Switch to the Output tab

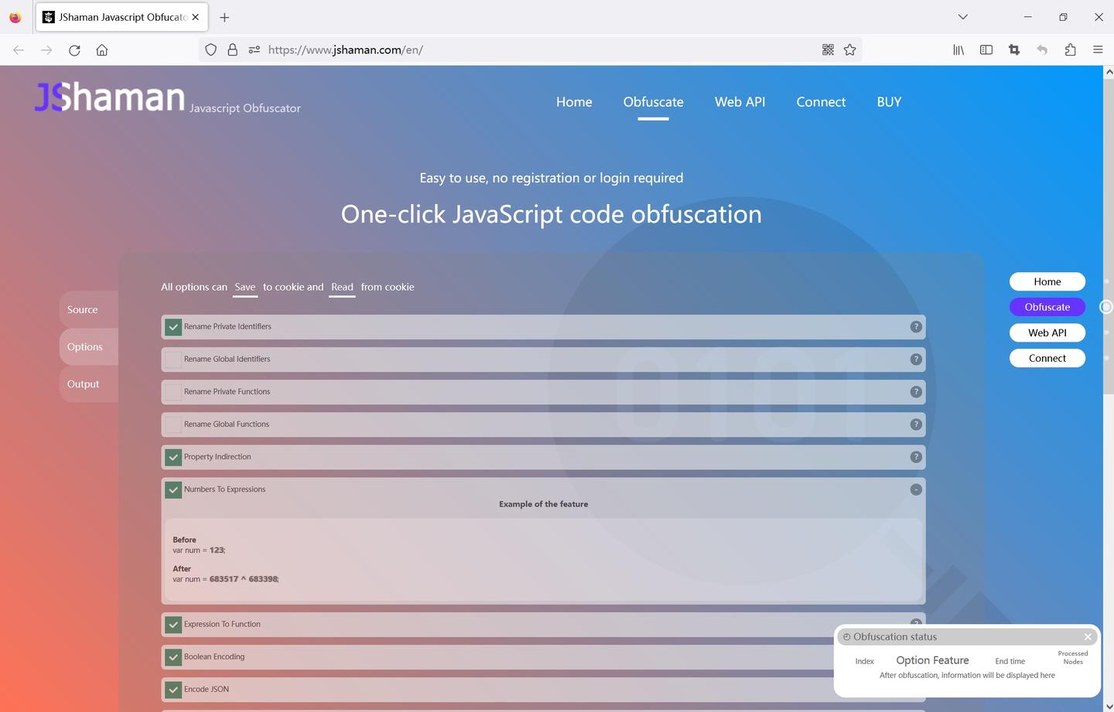click(x=83, y=383)
